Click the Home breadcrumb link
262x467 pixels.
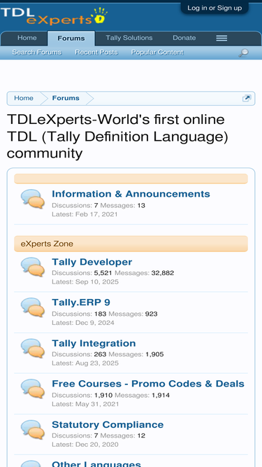(24, 98)
